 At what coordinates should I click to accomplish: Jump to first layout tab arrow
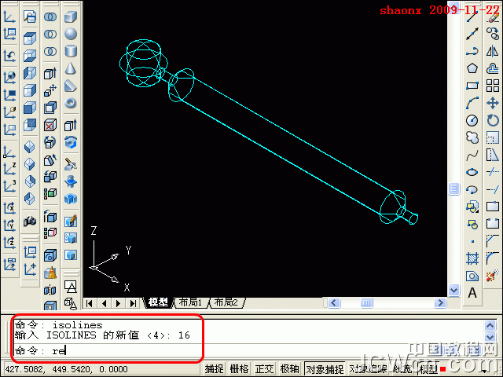coord(90,302)
